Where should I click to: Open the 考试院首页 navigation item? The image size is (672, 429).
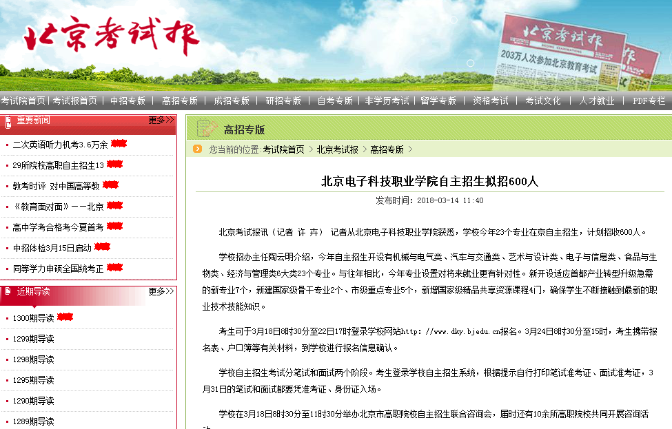pos(23,101)
